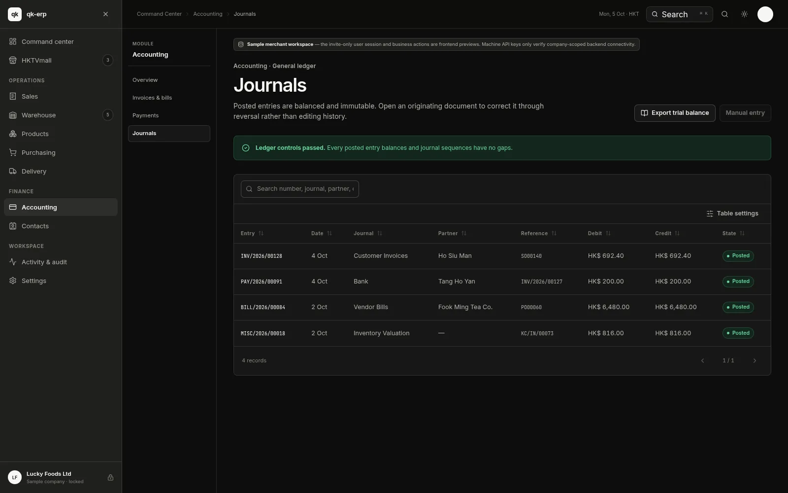Click Command Center breadcrumb
Screen dimensions: 788x493
click(x=159, y=14)
